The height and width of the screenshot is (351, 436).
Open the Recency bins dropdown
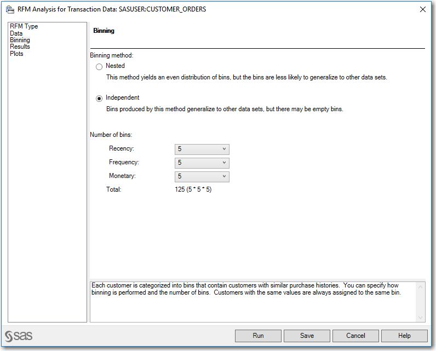pos(202,149)
